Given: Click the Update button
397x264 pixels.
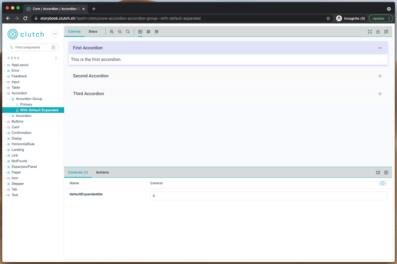Looking at the screenshot, I should tap(378, 18).
